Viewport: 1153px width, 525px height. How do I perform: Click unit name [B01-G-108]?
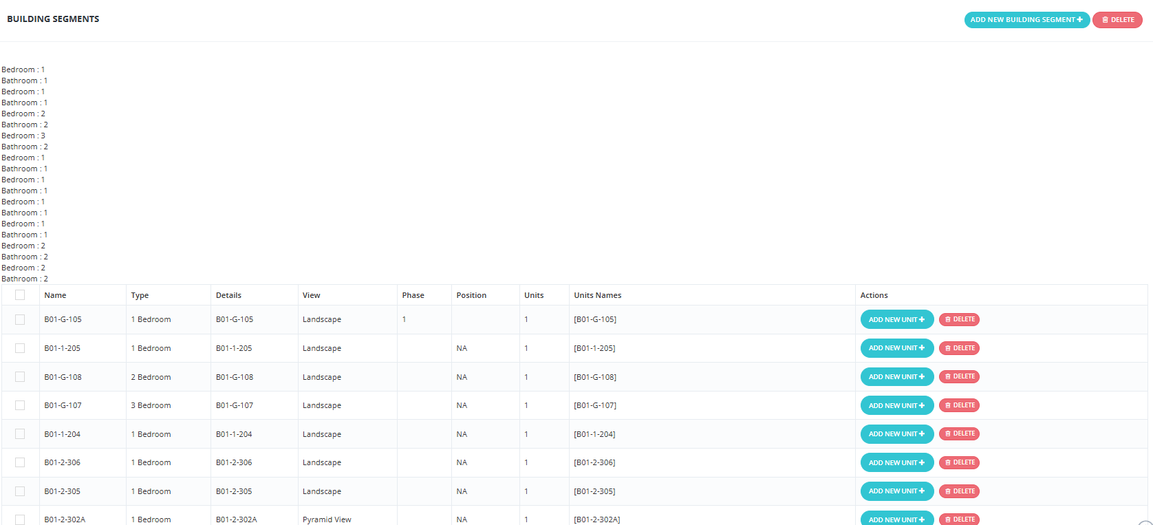tap(595, 377)
